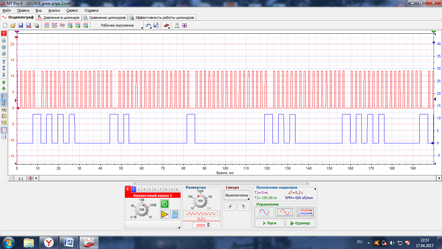Screen dimensions: 442x249
Task: Toggle the red waveform display button
Action: tap(4, 130)
